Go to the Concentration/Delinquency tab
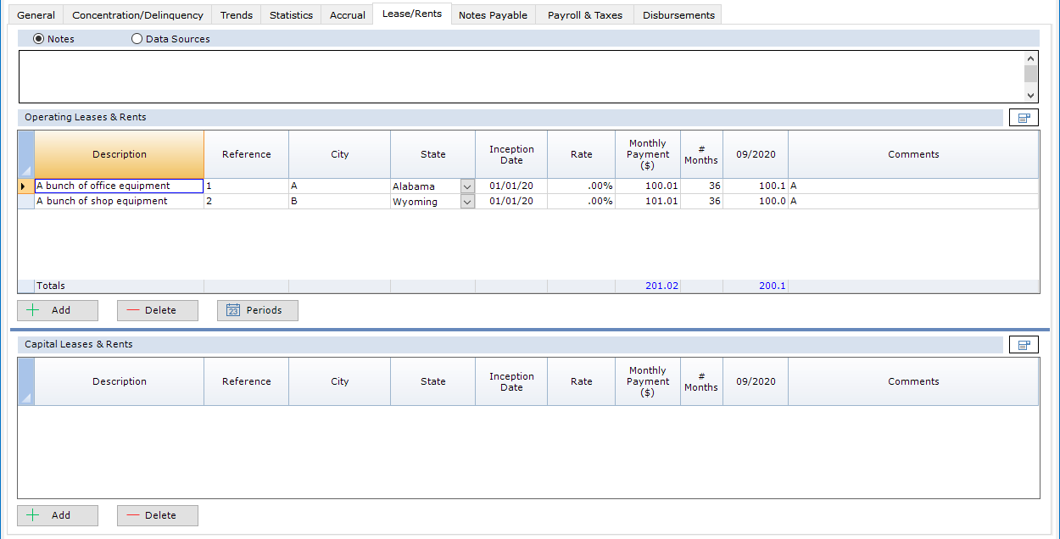Viewport: 1060px width, 539px height. click(x=137, y=15)
